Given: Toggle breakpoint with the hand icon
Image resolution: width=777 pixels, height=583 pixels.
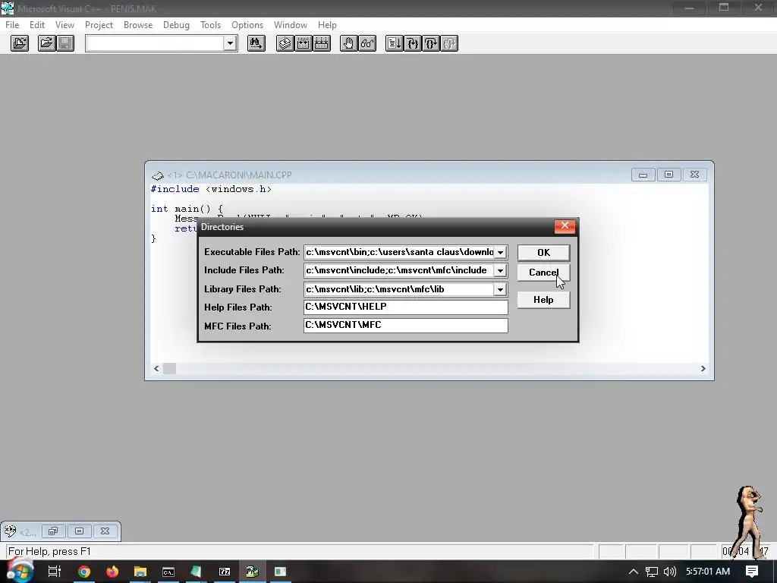Looking at the screenshot, I should coord(349,43).
